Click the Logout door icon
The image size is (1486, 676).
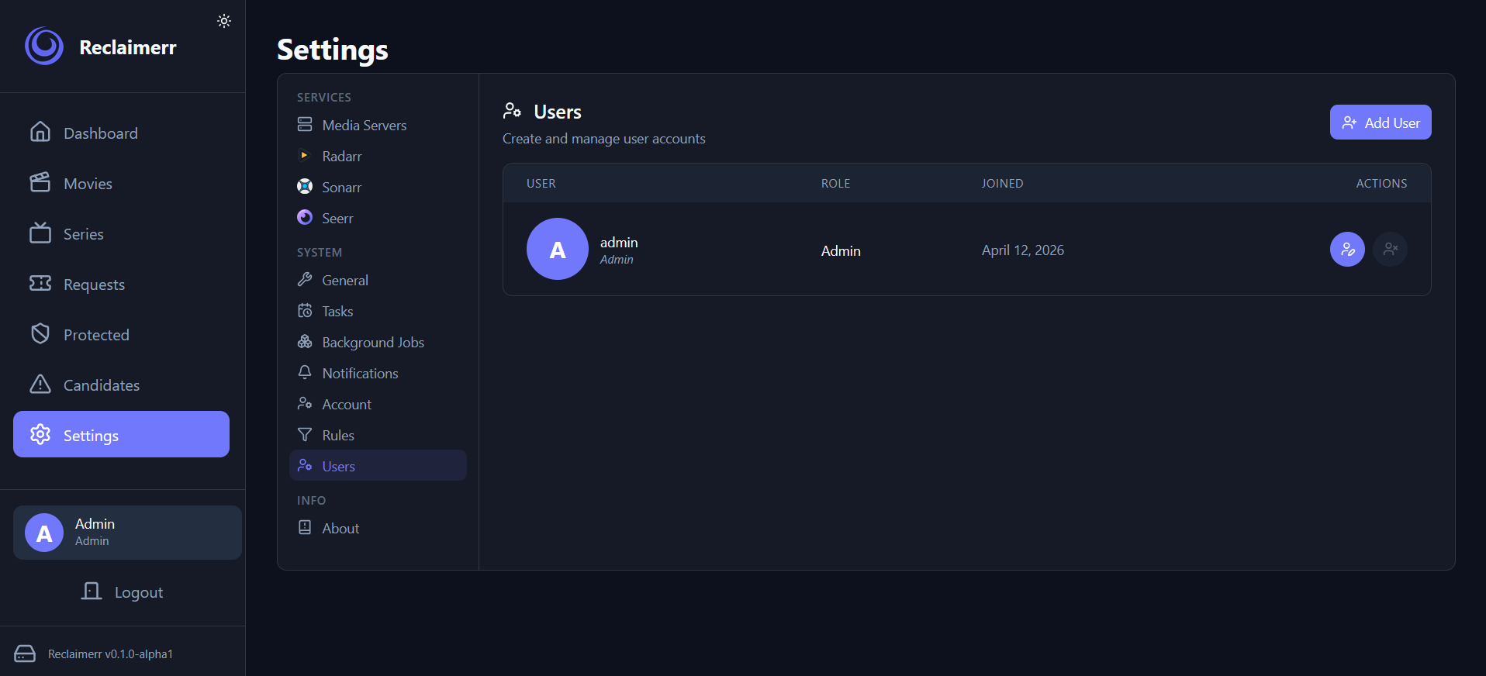pyautogui.click(x=92, y=591)
